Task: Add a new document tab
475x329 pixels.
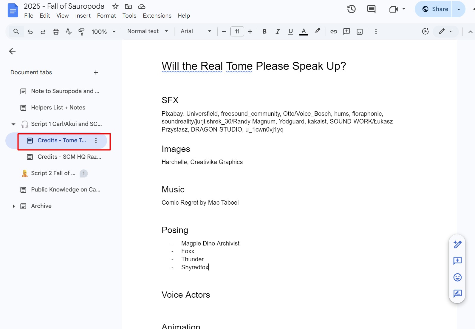Action: (x=96, y=72)
